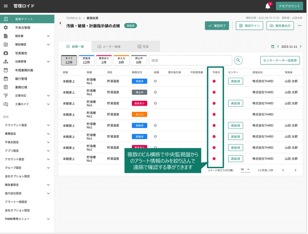The width and height of the screenshot is (308, 234).
Task: Click the 不具合管理 gear icon
Action: click(6, 27)
